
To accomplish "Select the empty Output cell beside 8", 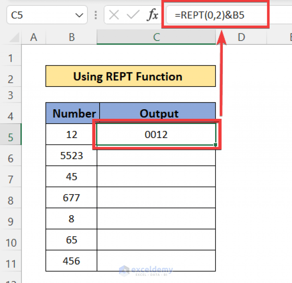I will coord(156,219).
